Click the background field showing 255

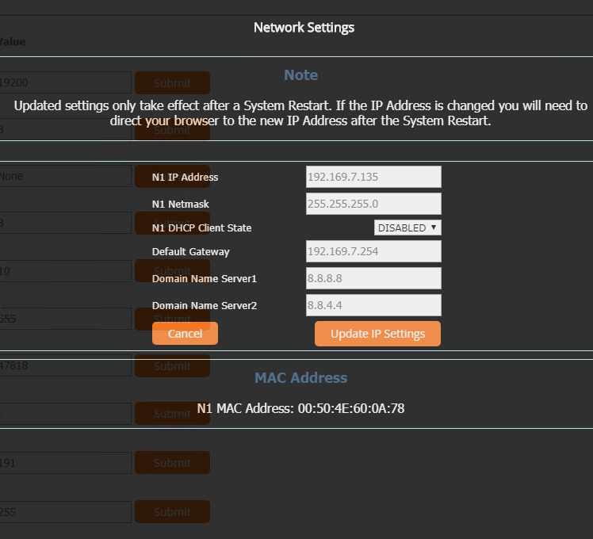coord(63,512)
